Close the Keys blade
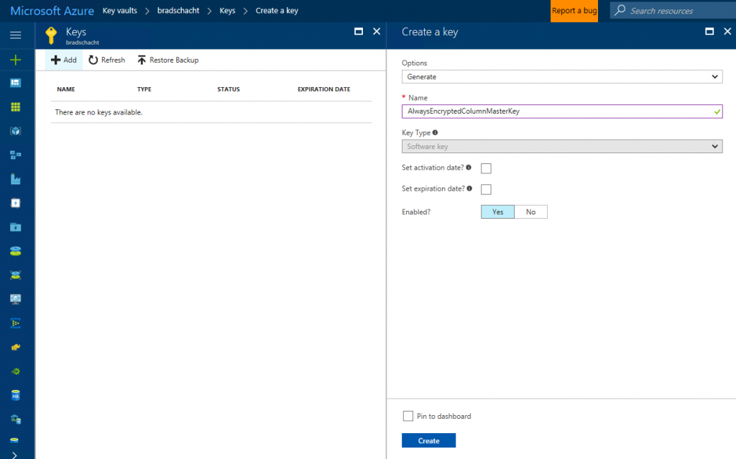The height and width of the screenshot is (459, 736). pos(377,32)
